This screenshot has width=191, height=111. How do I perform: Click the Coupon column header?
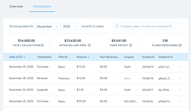pos(129,57)
